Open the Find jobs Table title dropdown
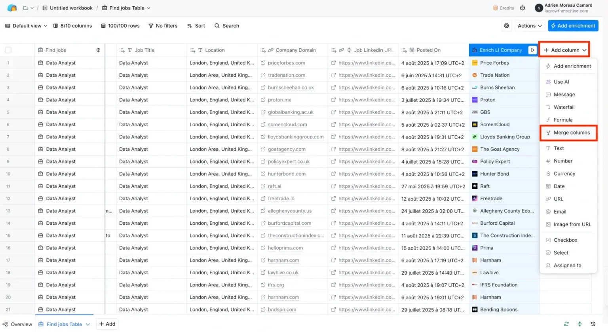The image size is (608, 332). pos(126,8)
